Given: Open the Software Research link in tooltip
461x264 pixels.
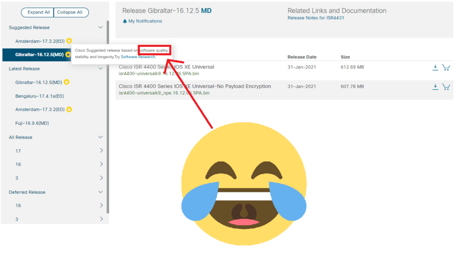Looking at the screenshot, I should pyautogui.click(x=138, y=57).
